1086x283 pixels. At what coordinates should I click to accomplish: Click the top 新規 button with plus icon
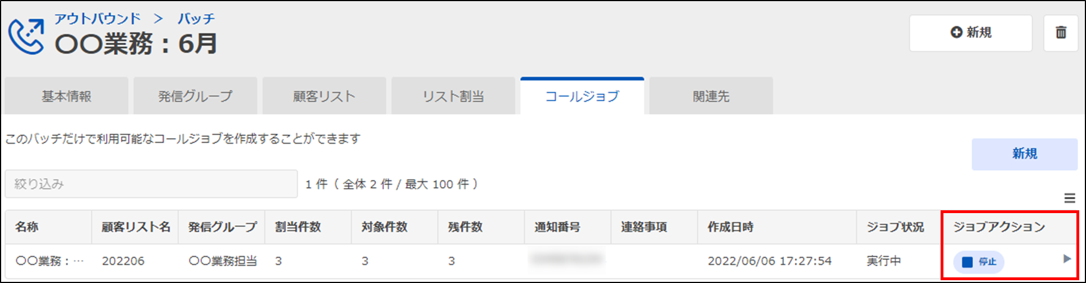pyautogui.click(x=970, y=33)
